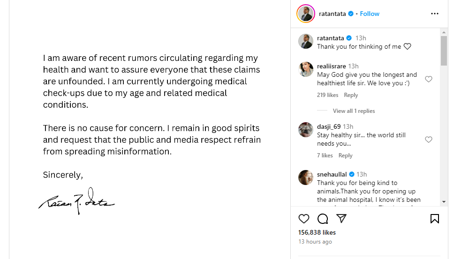Reply to realiisrare's comment
The image size is (469, 259).
(351, 95)
